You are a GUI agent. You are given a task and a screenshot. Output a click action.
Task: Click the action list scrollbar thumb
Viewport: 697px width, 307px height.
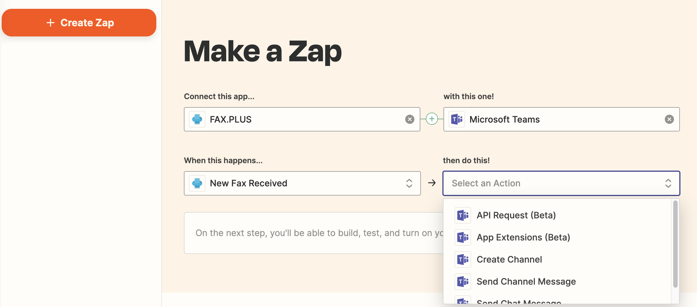tap(675, 244)
